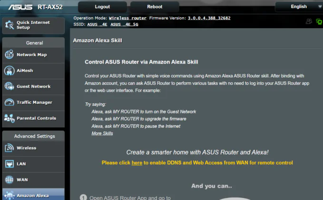Go to AiMesh settings
Image resolution: width=323 pixels, height=200 pixels.
coord(33,71)
